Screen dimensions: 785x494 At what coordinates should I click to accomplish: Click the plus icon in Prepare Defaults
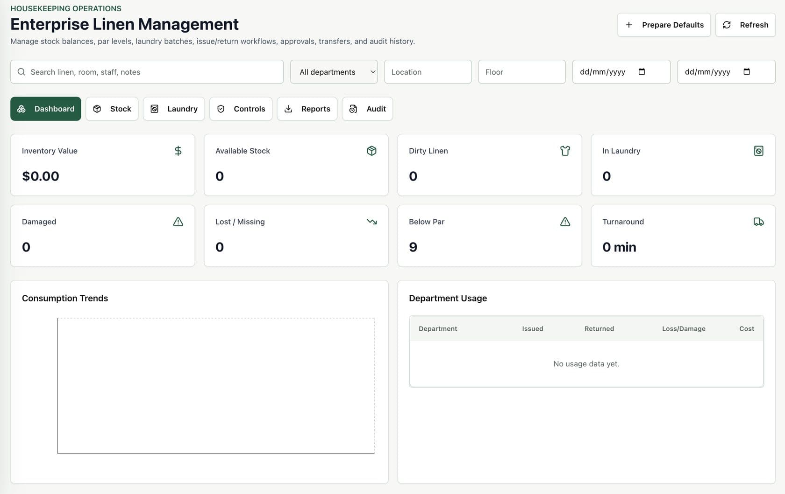tap(629, 25)
